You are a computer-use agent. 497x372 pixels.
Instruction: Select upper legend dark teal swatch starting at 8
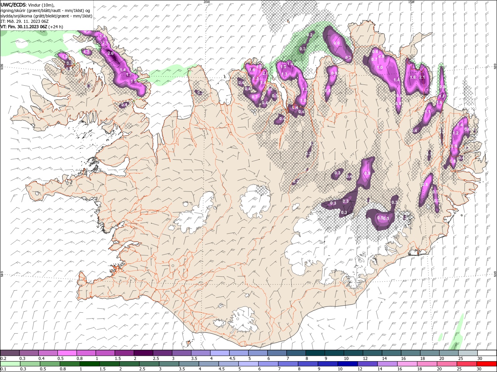(315, 353)
